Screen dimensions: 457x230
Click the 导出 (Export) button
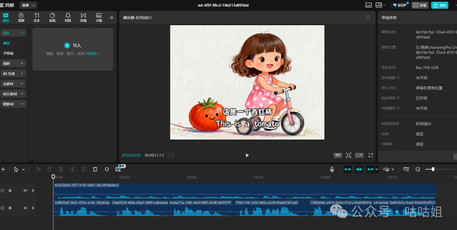coord(440,5)
